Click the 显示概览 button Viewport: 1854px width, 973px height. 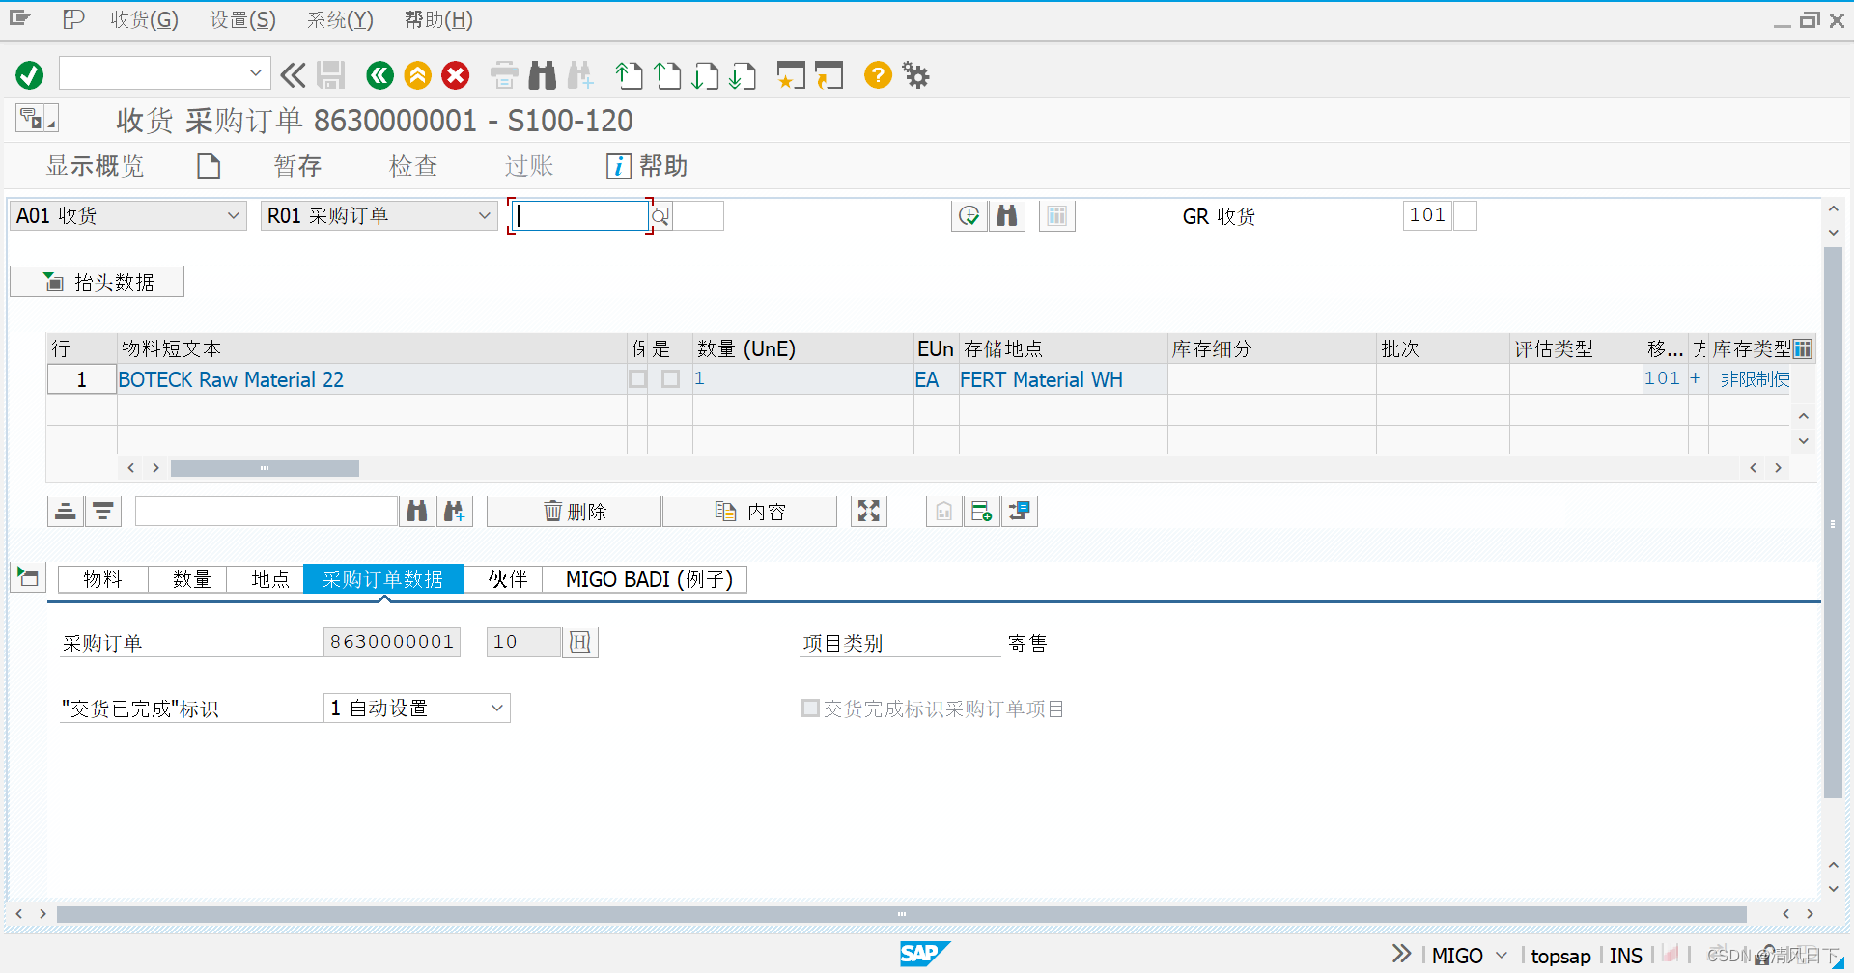95,166
